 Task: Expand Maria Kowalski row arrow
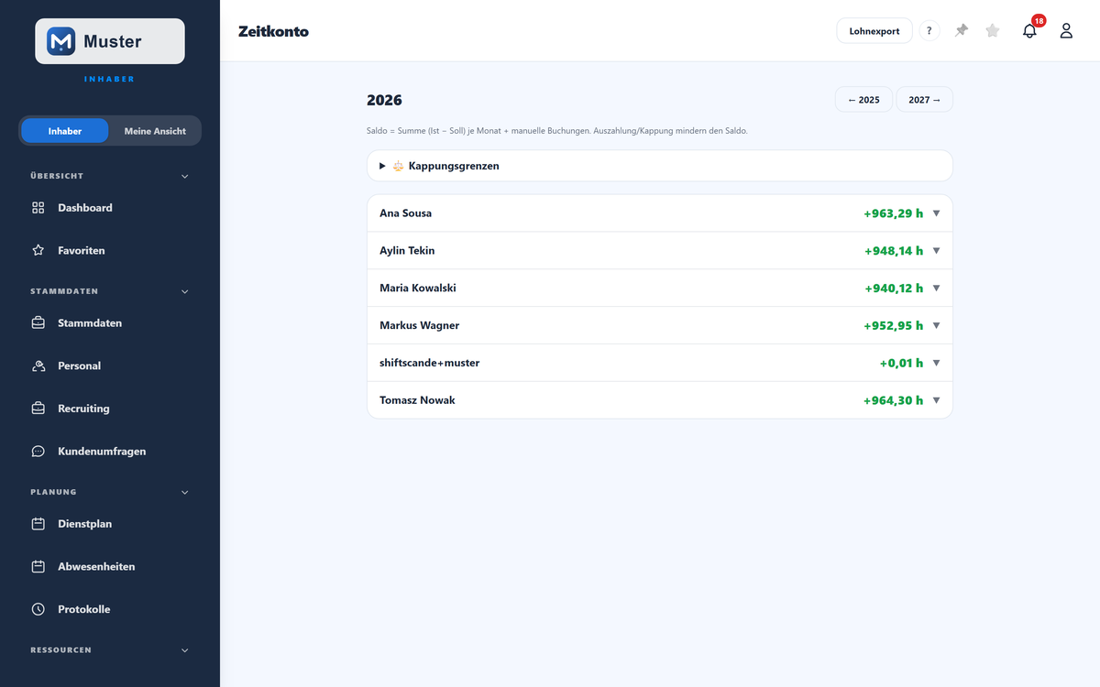936,289
